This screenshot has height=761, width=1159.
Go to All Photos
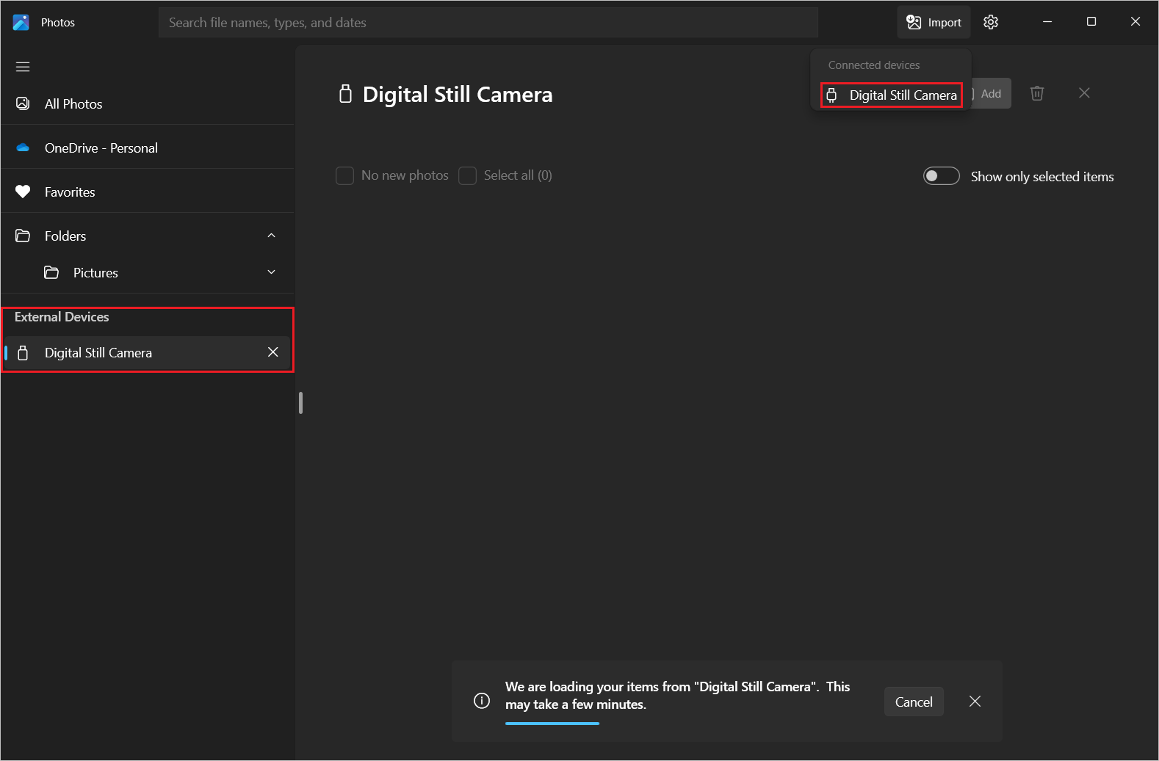73,104
